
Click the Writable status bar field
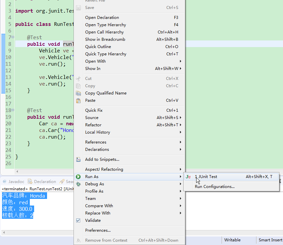[232, 240]
